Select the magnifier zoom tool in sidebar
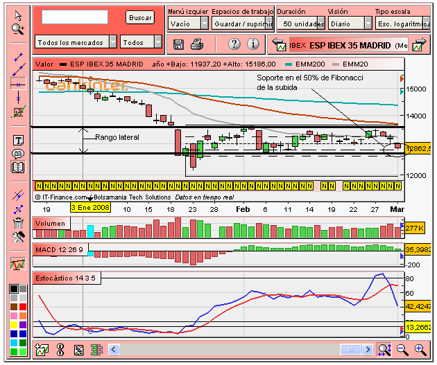This screenshot has width=437, height=365. pyautogui.click(x=18, y=29)
